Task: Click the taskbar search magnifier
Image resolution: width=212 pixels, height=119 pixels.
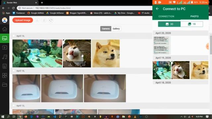Action: point(8,117)
